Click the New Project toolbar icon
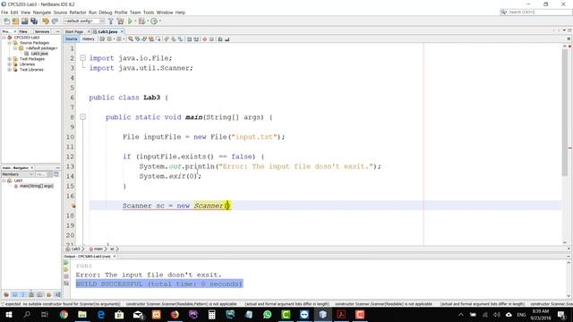573x322 pixels. click(x=15, y=21)
